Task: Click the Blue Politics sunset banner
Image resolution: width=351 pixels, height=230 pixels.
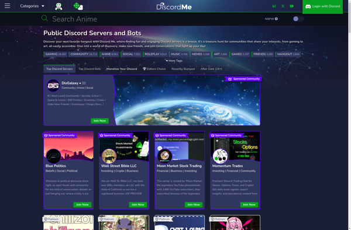Action: pos(68,147)
